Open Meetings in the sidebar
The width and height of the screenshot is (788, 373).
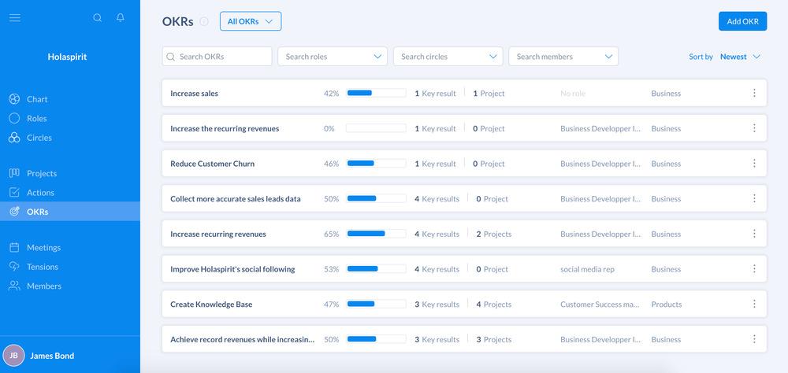click(x=43, y=248)
